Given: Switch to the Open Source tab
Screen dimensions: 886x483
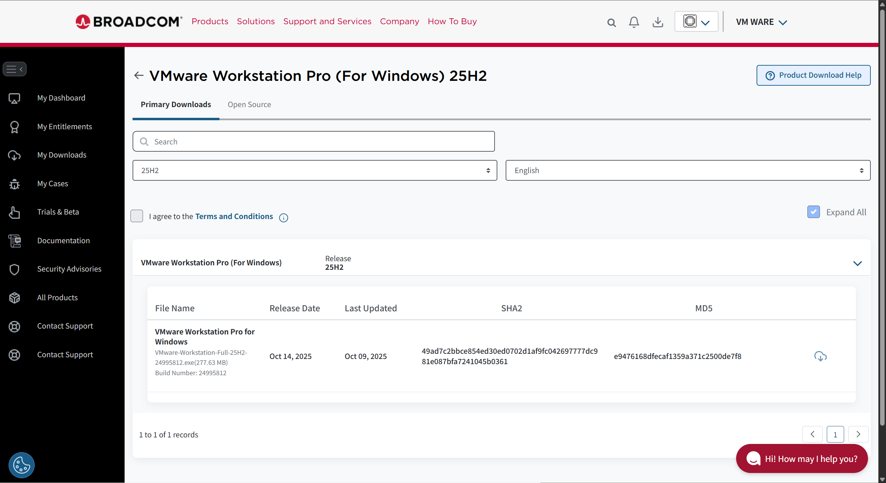Looking at the screenshot, I should pyautogui.click(x=249, y=104).
